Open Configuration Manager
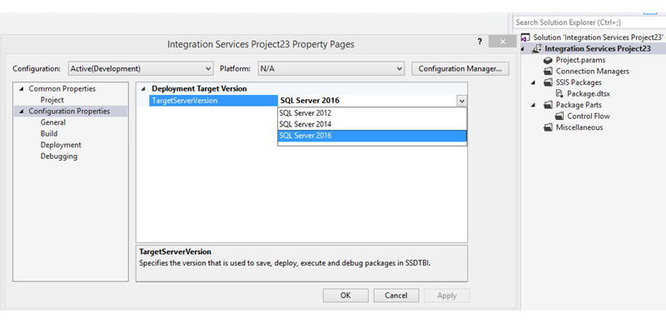Image resolution: width=666 pixels, height=323 pixels. (460, 68)
